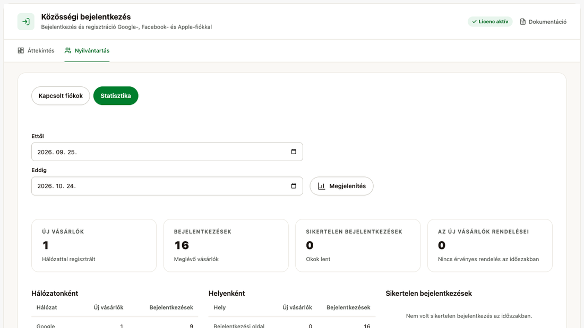Click the Eddig field label
The image size is (584, 328).
[x=39, y=170]
